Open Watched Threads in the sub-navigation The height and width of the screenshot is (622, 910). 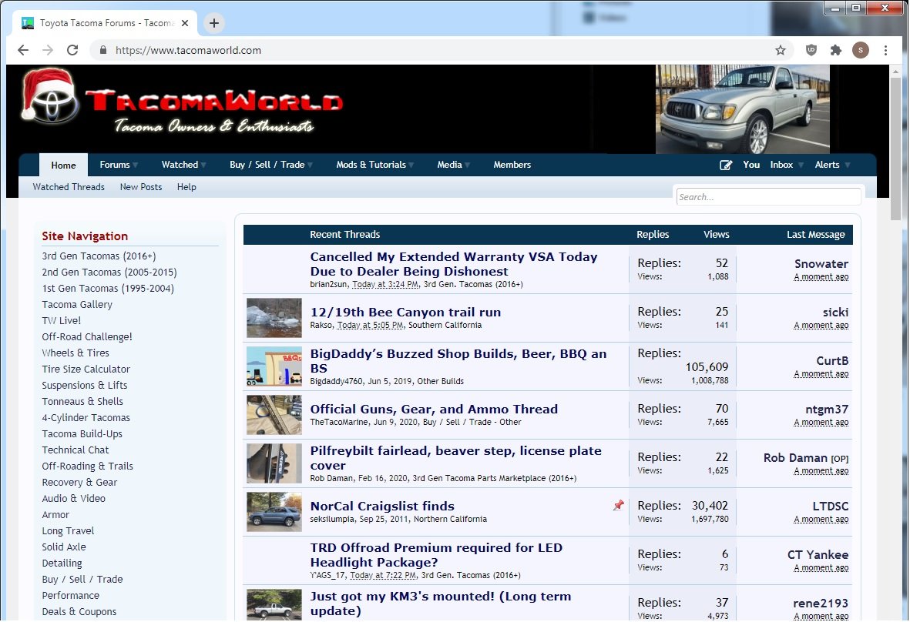point(69,186)
